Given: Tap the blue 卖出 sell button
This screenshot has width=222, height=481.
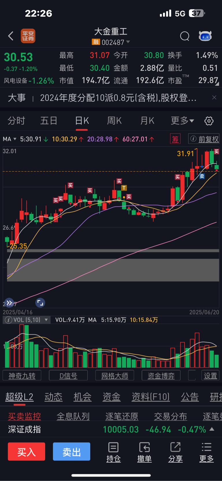Looking at the screenshot, I should tap(71, 451).
